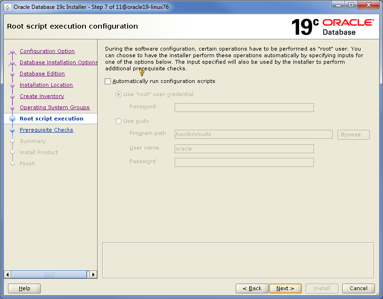The height and width of the screenshot is (299, 383).
Task: Go to Database Installation Options step
Action: [58, 63]
